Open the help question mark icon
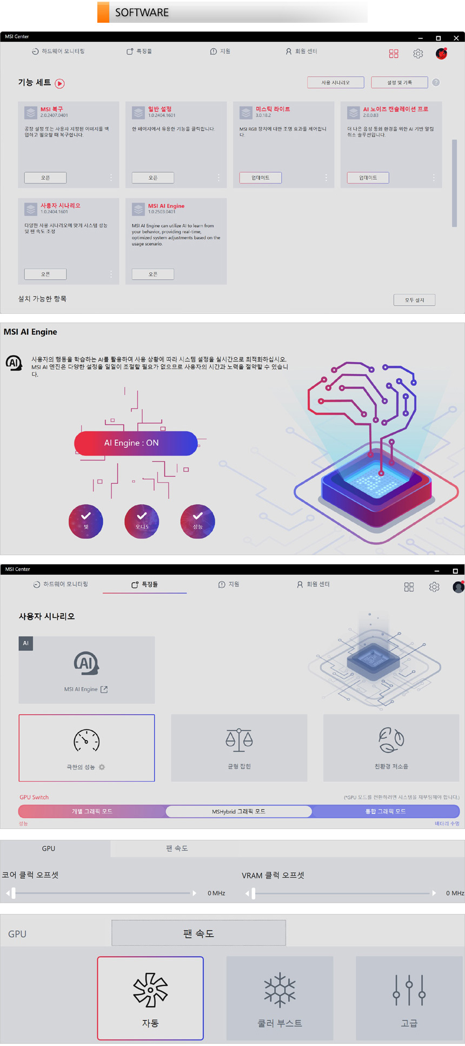465x1046 pixels. pyautogui.click(x=436, y=82)
